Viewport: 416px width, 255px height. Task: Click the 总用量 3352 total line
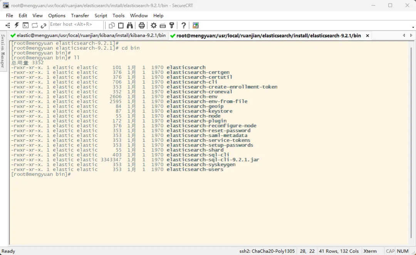coord(27,63)
